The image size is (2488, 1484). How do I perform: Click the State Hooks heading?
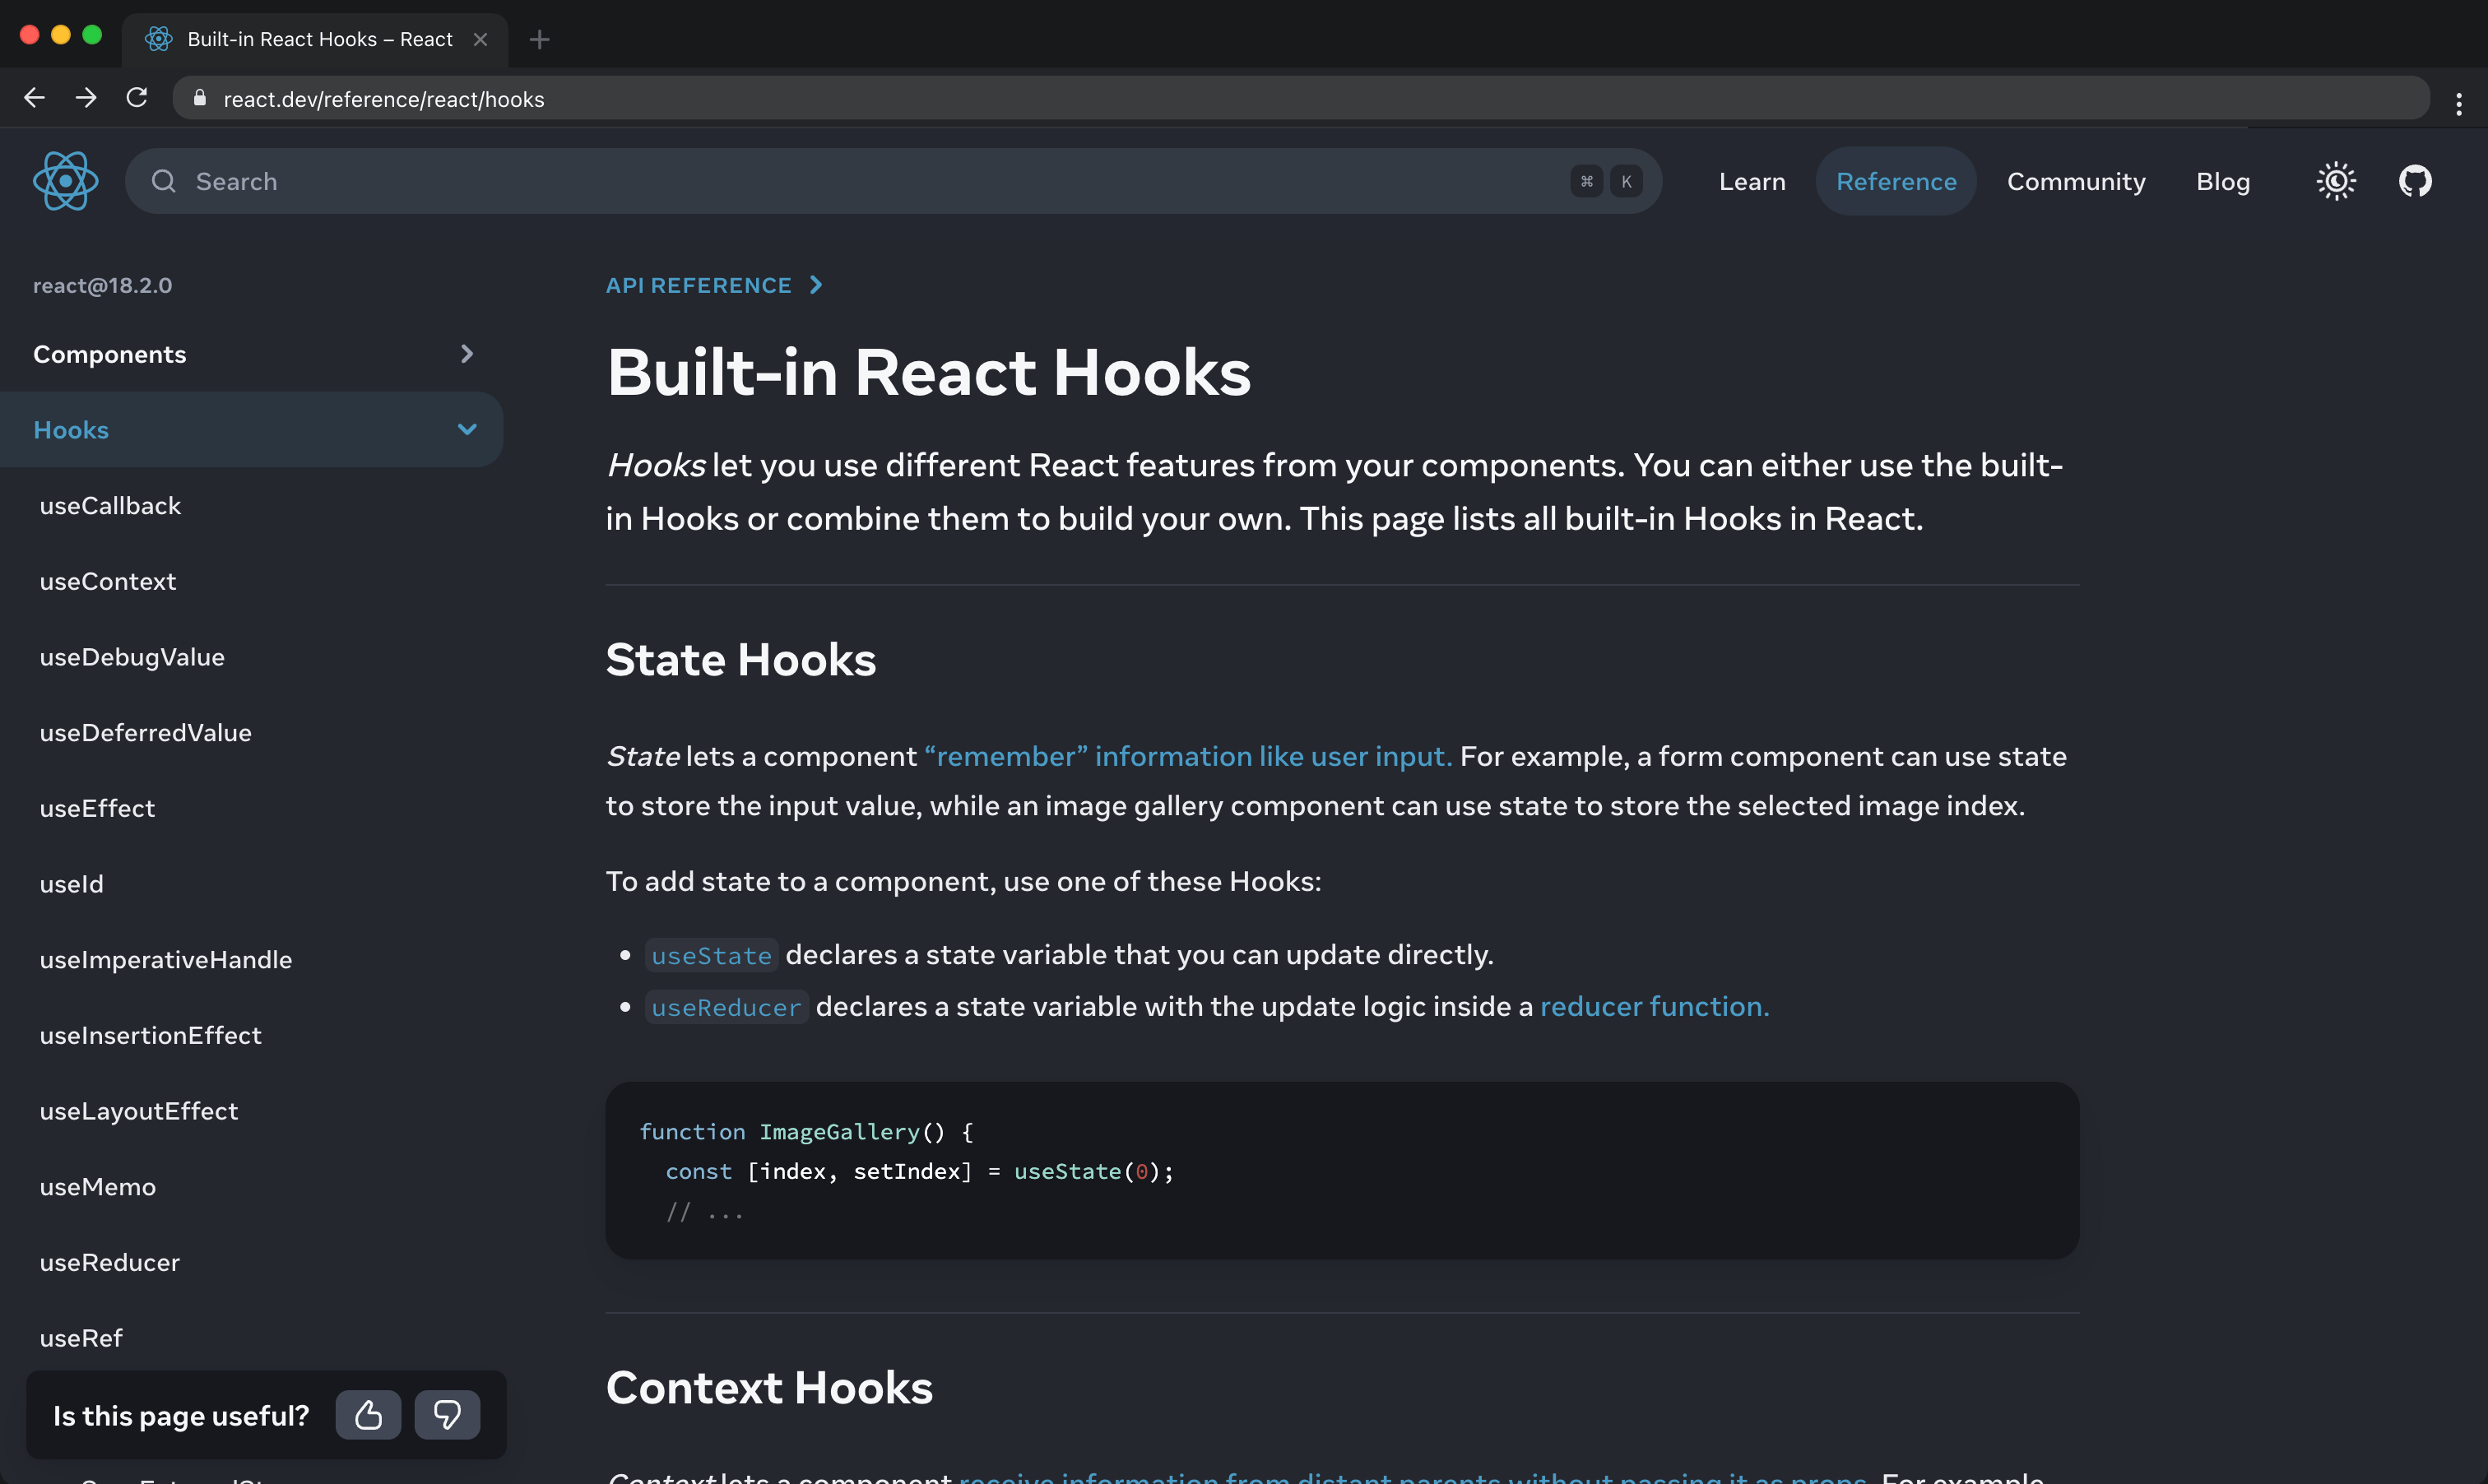tap(741, 660)
